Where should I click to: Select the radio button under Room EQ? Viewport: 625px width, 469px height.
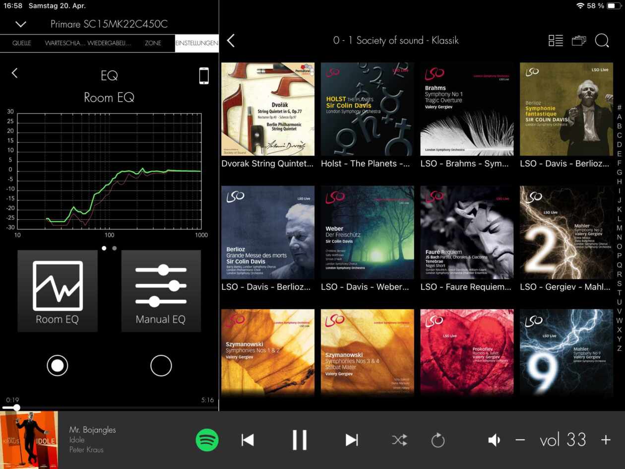58,366
